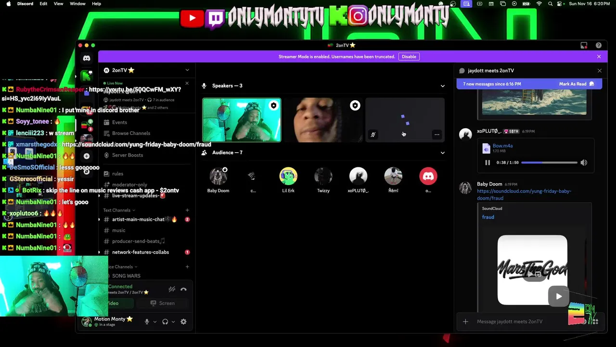Add attachment with plus in message bar

point(465,321)
